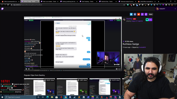This screenshot has height=99, width=177.
Task: Open Task View on taskbar
Action: click(x=43, y=97)
